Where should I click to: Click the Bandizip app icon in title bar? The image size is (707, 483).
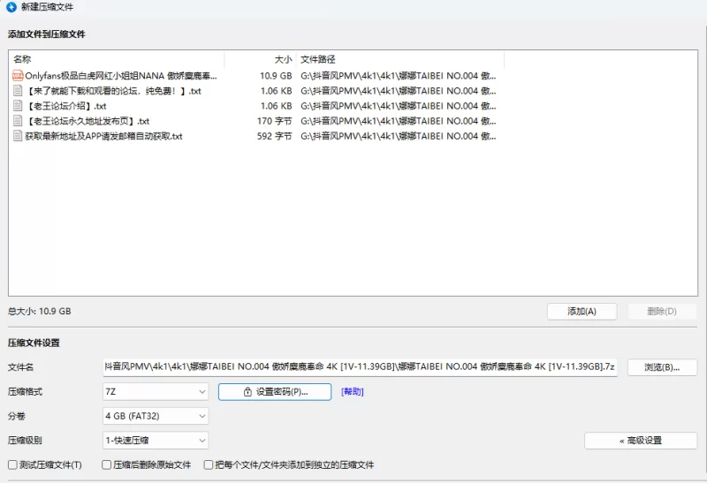coord(11,7)
